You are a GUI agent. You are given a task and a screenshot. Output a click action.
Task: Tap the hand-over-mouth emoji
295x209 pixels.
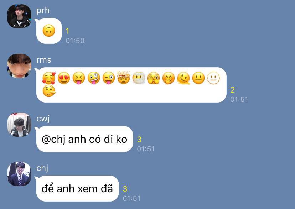pyautogui.click(x=169, y=78)
